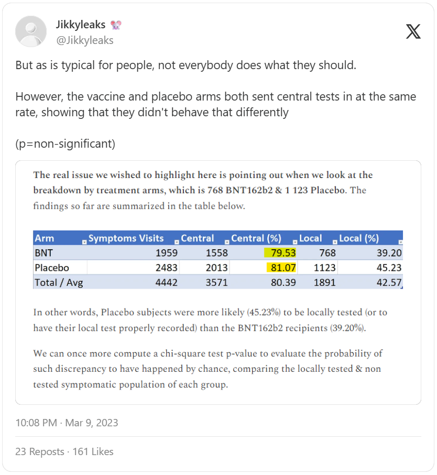
Task: Click the Placebo row label cell
Action: (x=52, y=268)
